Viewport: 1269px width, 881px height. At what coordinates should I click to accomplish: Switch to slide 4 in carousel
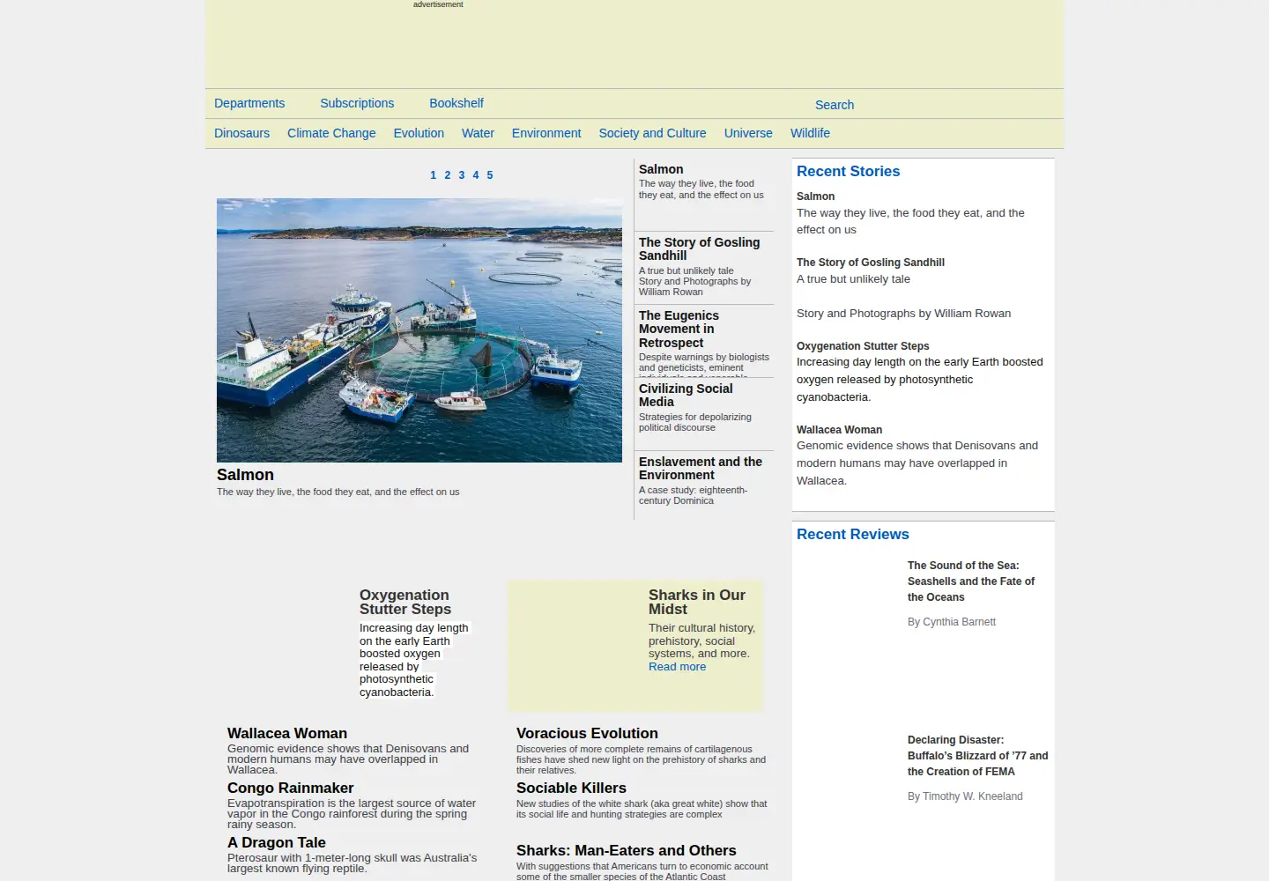pos(475,175)
